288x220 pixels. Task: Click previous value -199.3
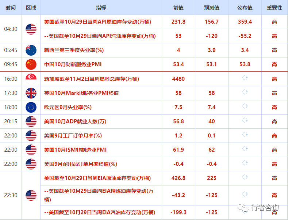(x=178, y=212)
